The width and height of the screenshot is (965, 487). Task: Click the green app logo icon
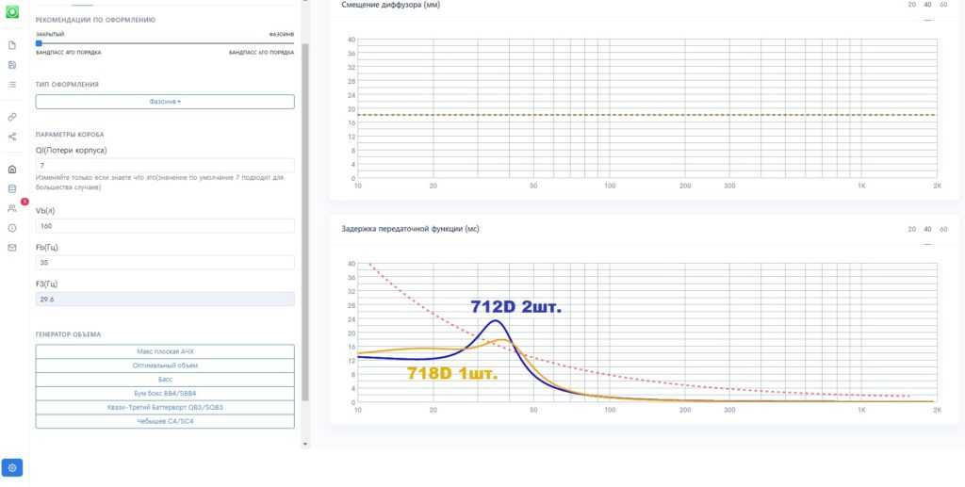click(x=12, y=10)
